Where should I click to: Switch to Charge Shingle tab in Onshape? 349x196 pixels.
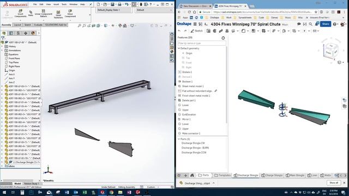coord(272,175)
